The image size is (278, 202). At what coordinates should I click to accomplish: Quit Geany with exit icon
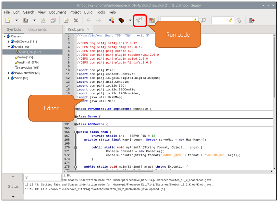point(252,20)
